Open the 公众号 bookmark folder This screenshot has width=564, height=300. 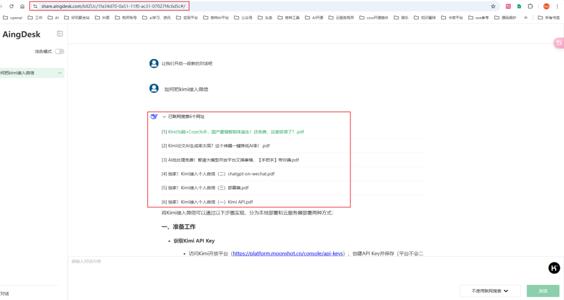pos(243,18)
